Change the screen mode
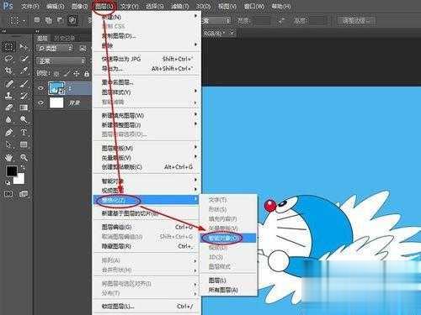The height and width of the screenshot is (315, 421). pyautogui.click(x=24, y=194)
